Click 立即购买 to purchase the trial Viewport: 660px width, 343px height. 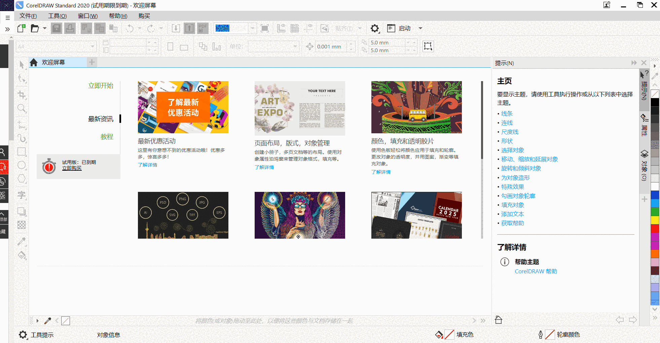click(71, 168)
